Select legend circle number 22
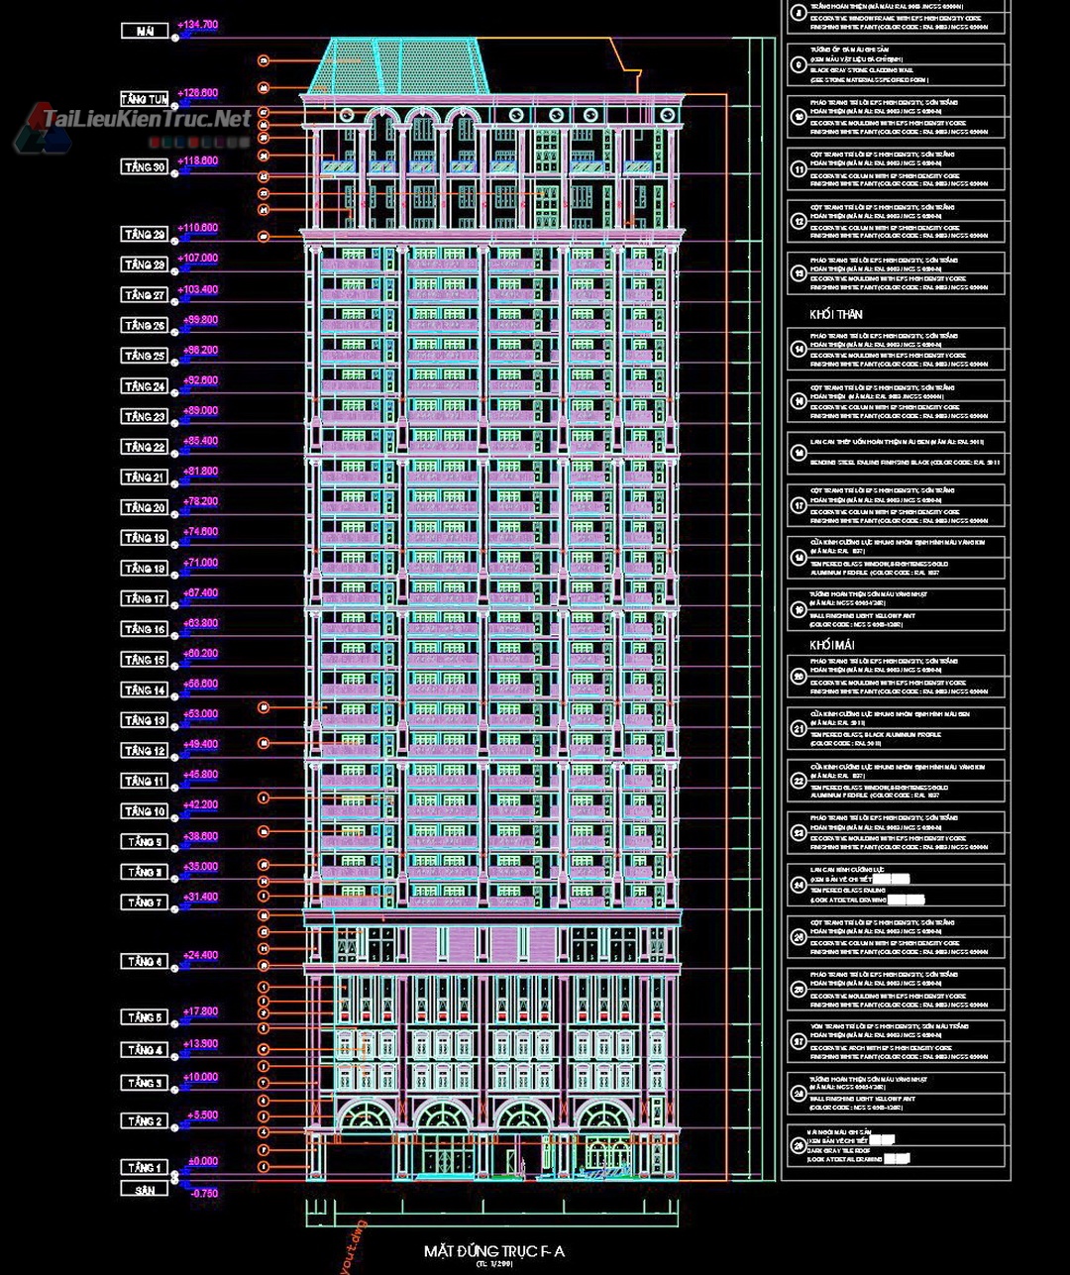Viewport: 1070px width, 1275px height. click(x=799, y=780)
